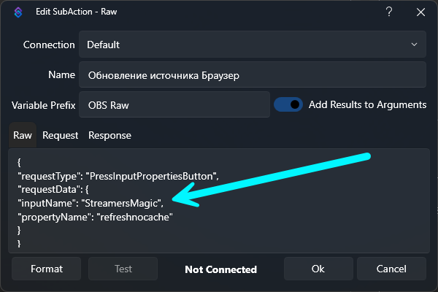Click the chevron arrow of Connection combo box
The height and width of the screenshot is (292, 438).
pos(414,45)
